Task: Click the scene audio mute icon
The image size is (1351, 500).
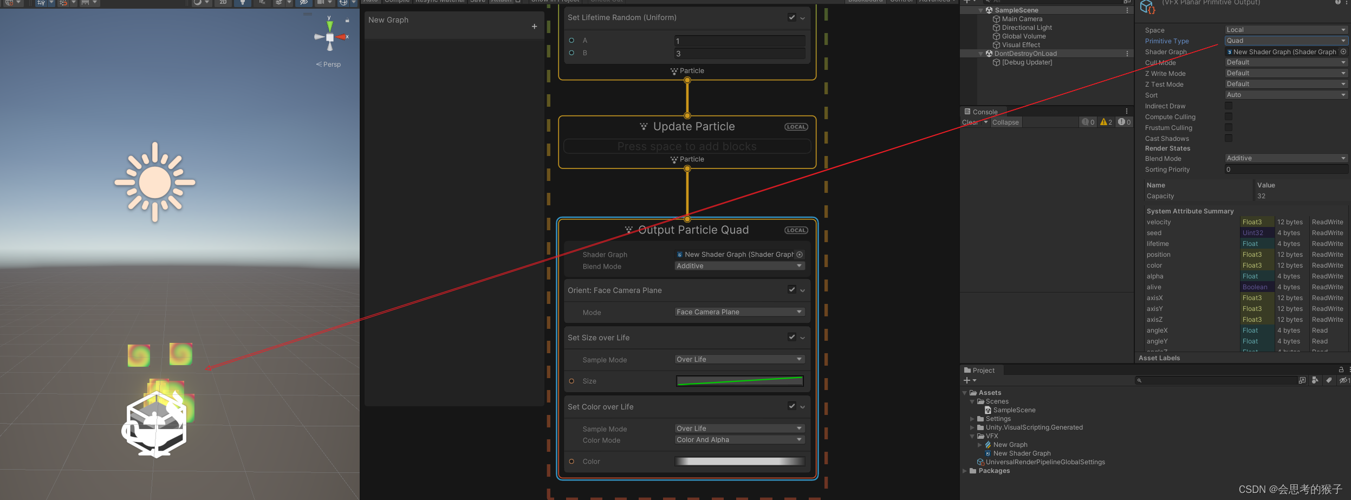Action: point(263,3)
